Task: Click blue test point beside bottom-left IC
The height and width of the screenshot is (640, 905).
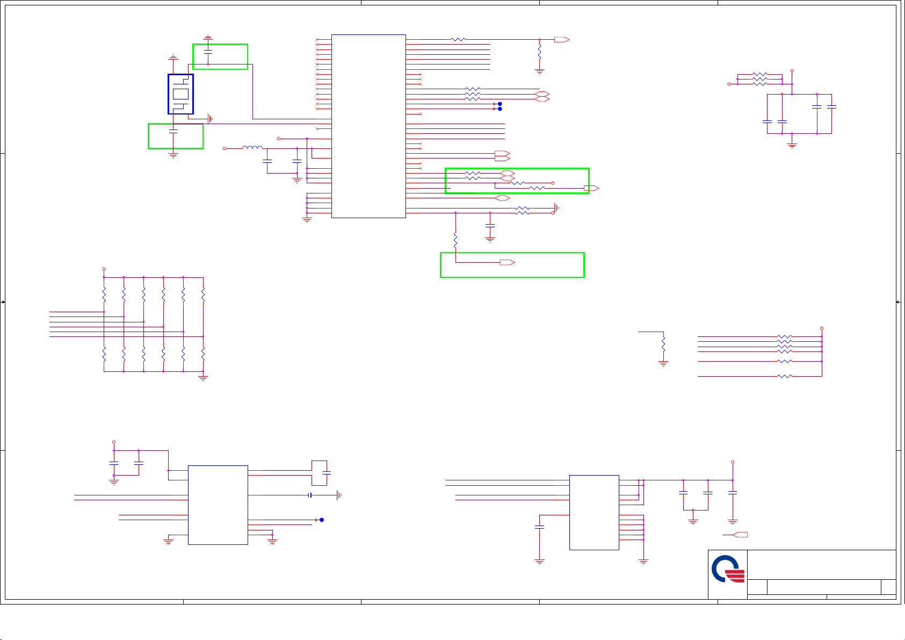Action: click(x=321, y=520)
